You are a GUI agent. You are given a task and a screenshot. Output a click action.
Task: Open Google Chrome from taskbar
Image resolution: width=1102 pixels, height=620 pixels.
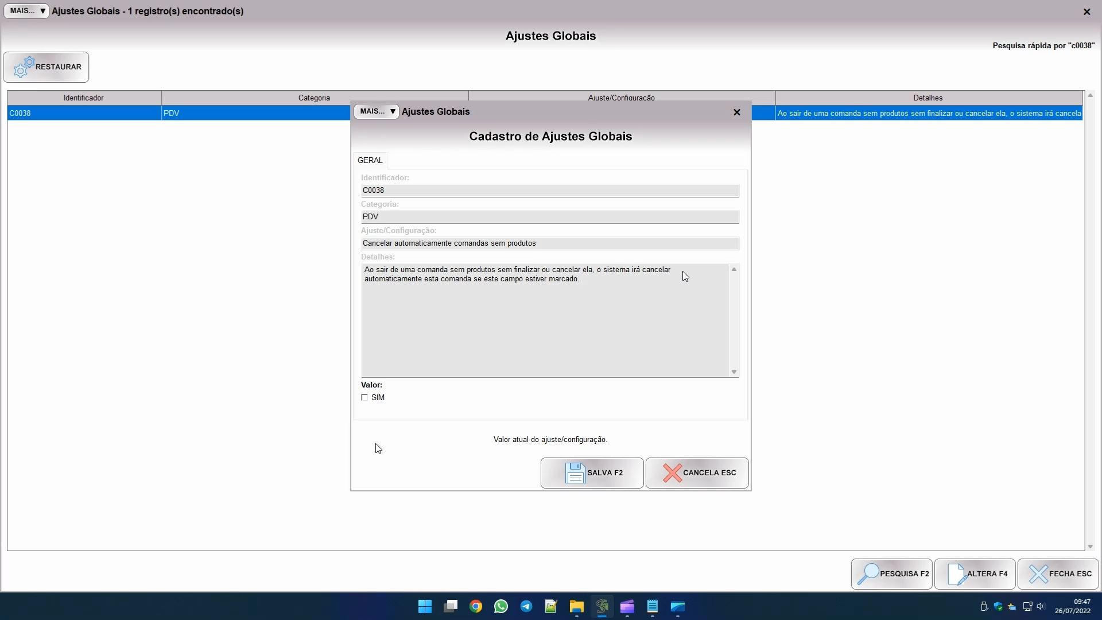tap(475, 607)
